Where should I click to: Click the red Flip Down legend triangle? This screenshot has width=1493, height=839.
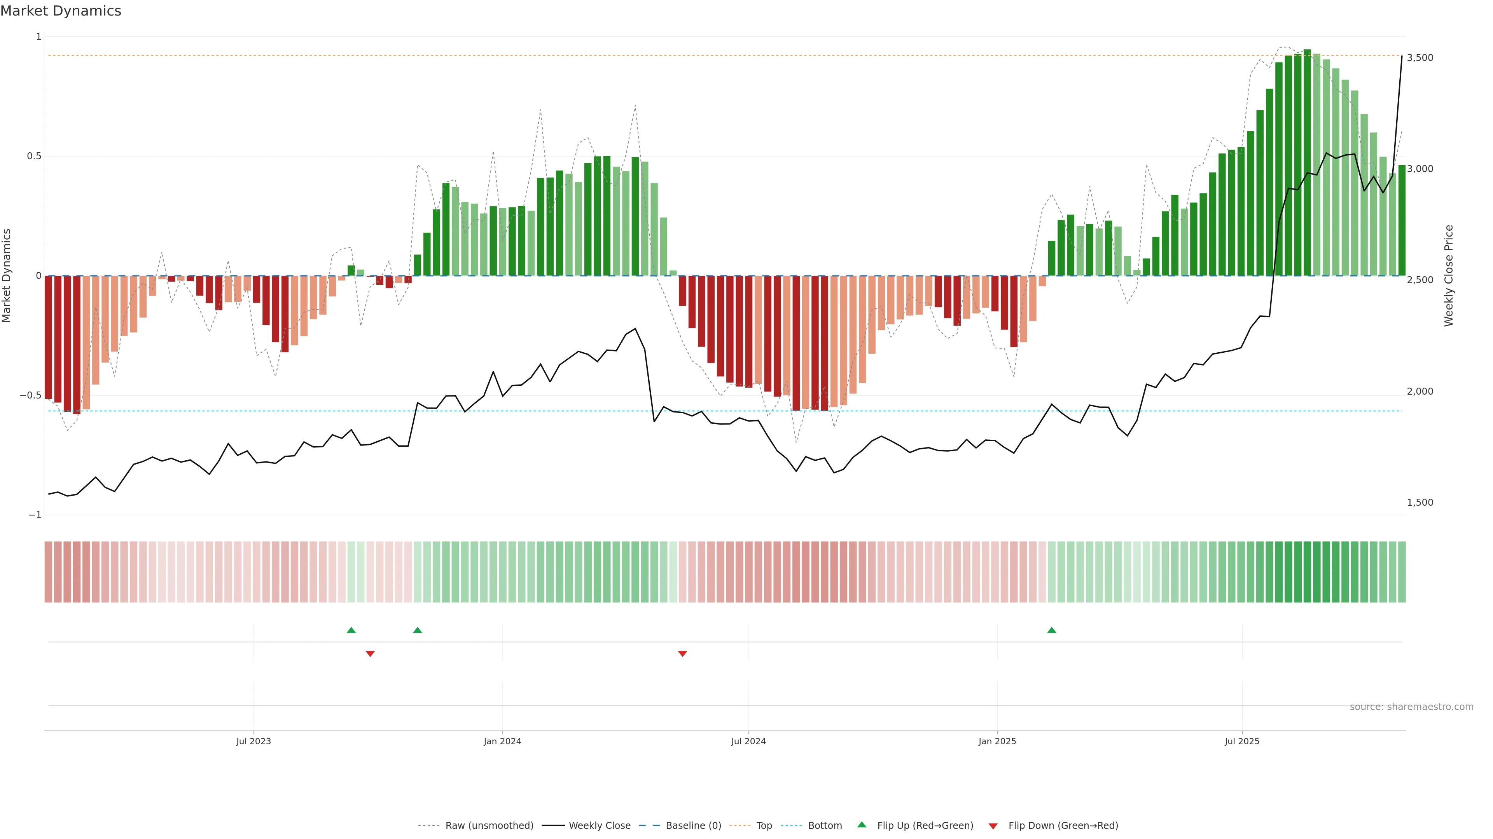coord(993,826)
